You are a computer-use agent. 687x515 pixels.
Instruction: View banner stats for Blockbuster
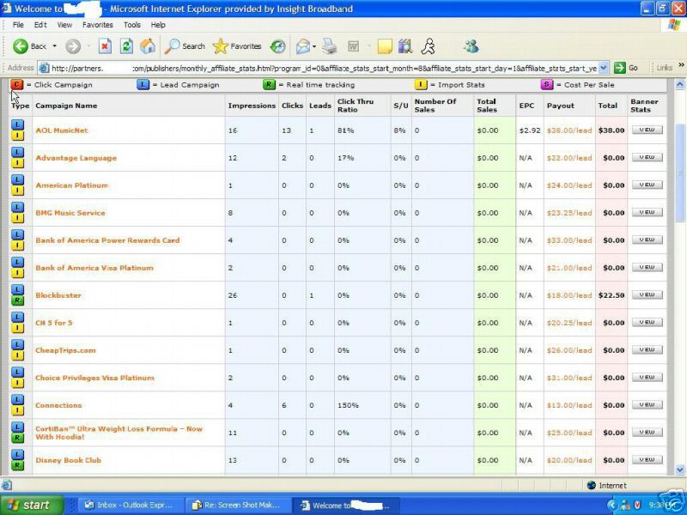(x=647, y=294)
